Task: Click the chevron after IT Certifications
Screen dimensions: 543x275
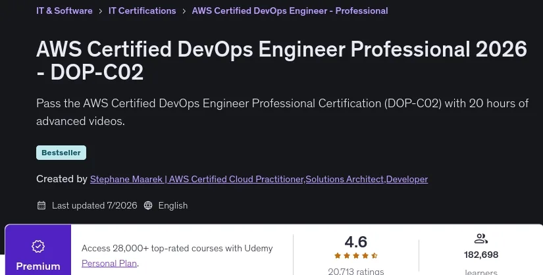Action: (x=184, y=11)
